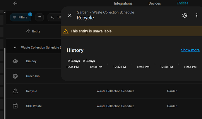Click the recycle icon in entity list
The width and height of the screenshot is (202, 119).
(15, 91)
